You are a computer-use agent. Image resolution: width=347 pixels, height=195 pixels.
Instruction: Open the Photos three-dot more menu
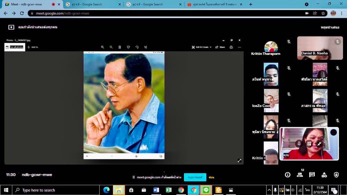(x=239, y=47)
